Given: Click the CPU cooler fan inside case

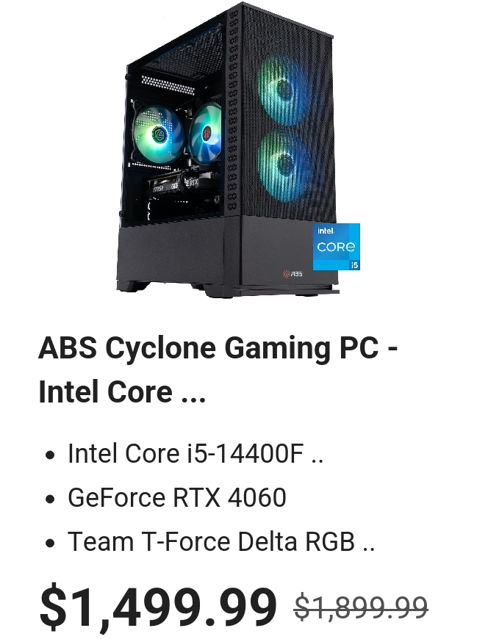Looking at the screenshot, I should [x=205, y=134].
